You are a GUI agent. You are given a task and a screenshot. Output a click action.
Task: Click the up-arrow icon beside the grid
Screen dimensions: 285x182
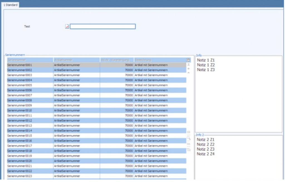point(188,73)
